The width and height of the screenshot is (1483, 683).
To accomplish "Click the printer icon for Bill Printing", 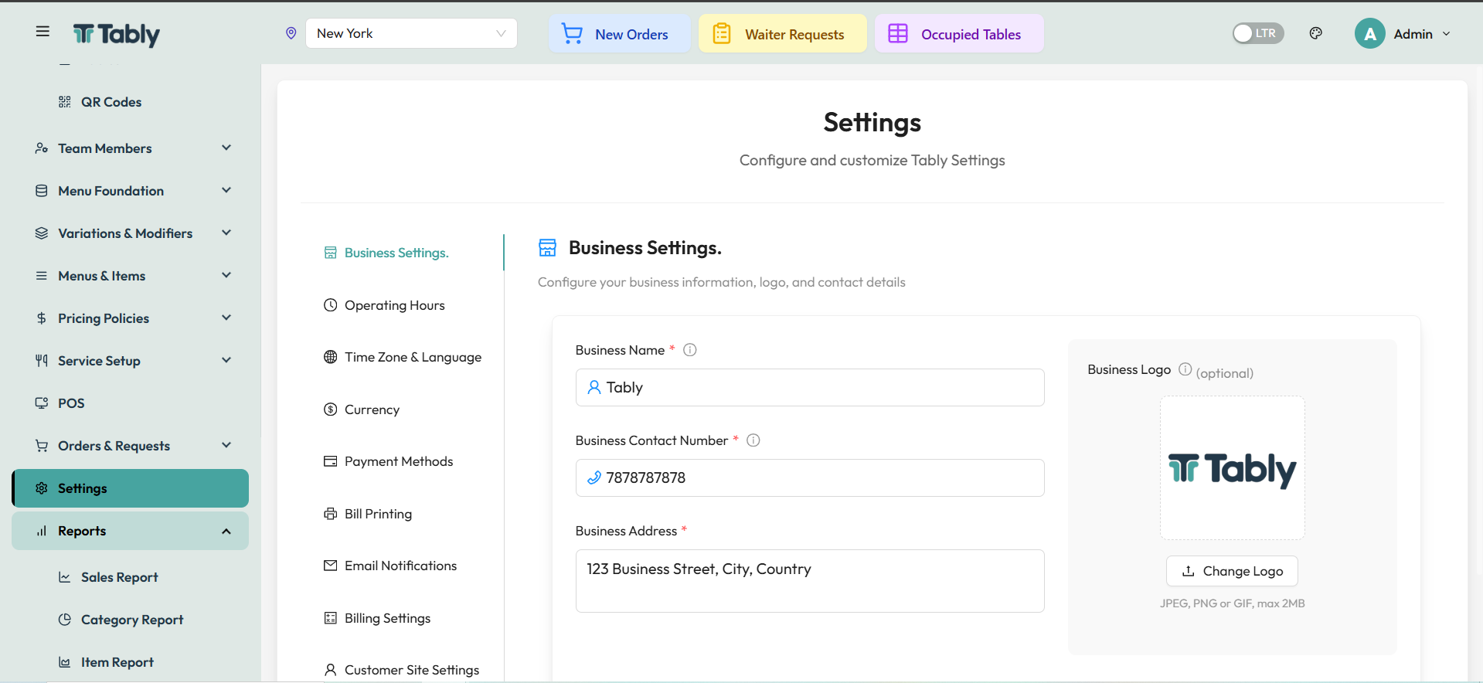I will 331,514.
